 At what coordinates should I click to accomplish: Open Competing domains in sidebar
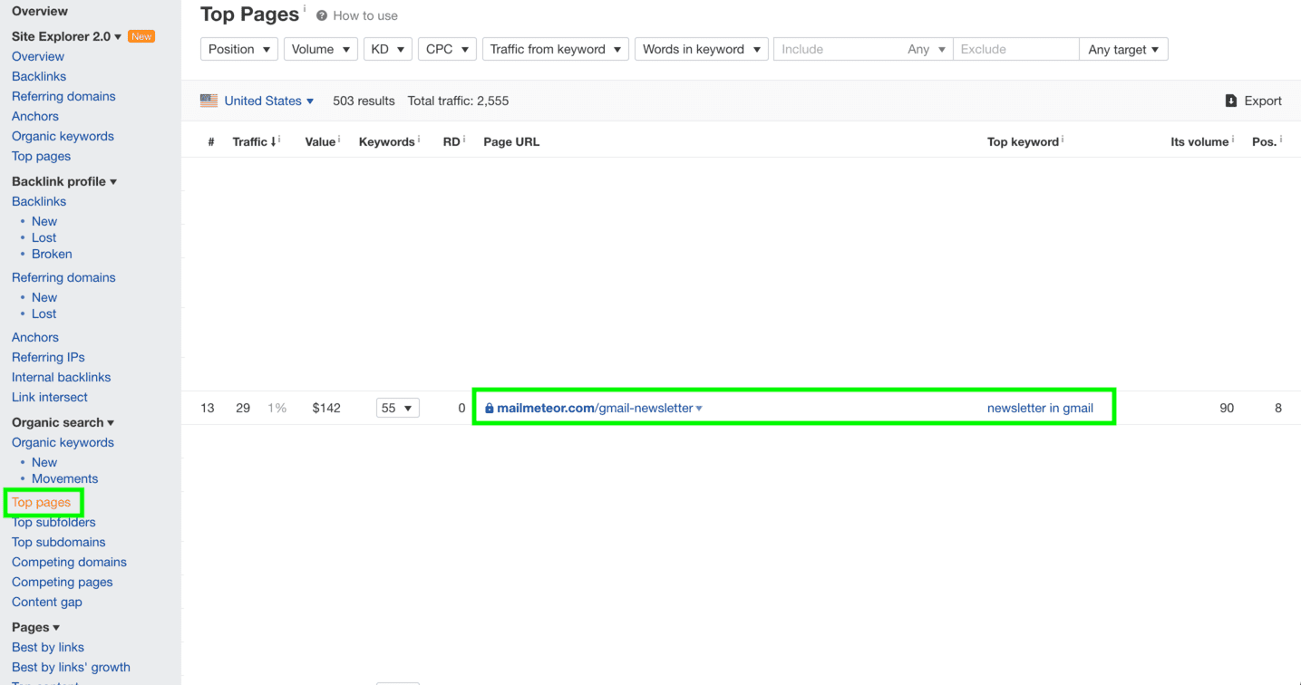point(69,562)
